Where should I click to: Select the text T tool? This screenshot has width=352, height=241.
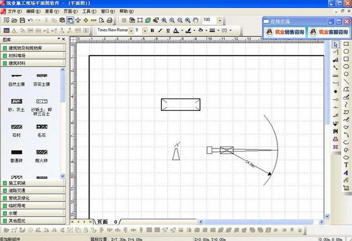click(x=346, y=165)
